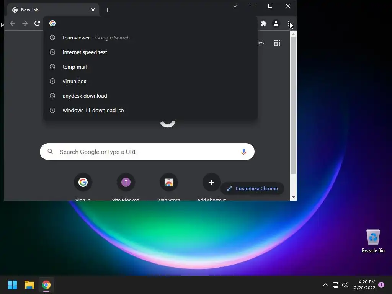Focus the Search Google or type a URL box
This screenshot has height=294, width=392.
147,152
